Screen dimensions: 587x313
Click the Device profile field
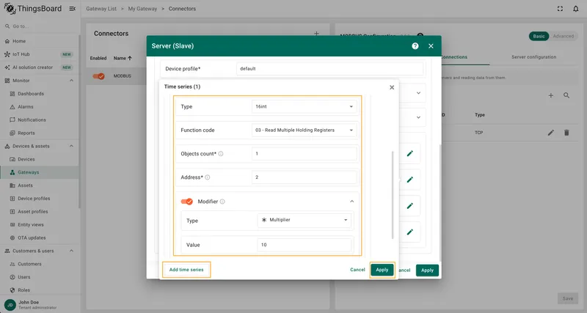point(329,69)
